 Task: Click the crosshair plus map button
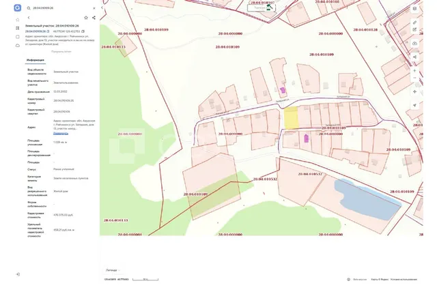click(x=414, y=91)
